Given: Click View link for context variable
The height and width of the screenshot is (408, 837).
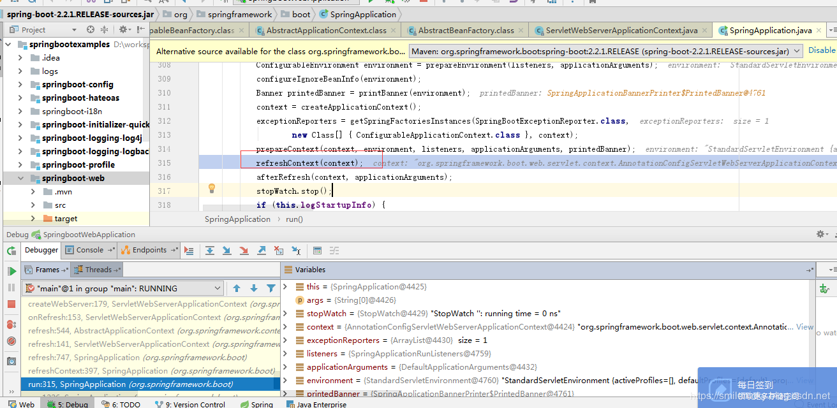Looking at the screenshot, I should (805, 326).
